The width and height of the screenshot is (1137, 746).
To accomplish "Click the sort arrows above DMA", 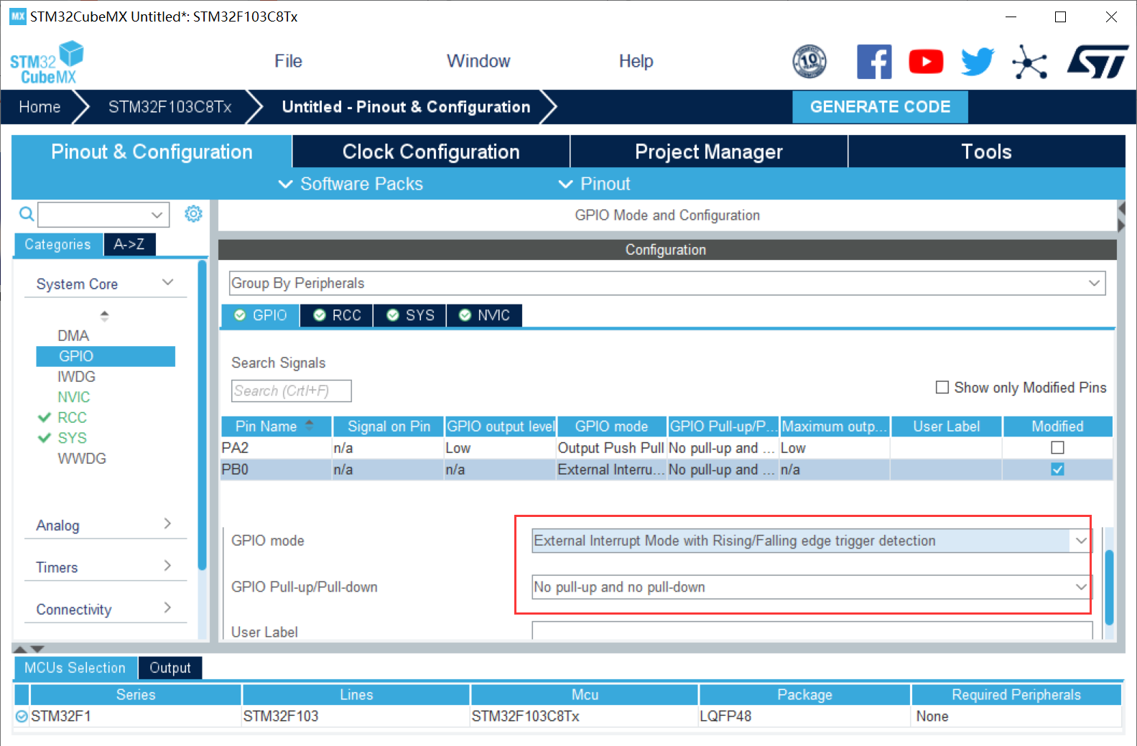I will pos(105,315).
